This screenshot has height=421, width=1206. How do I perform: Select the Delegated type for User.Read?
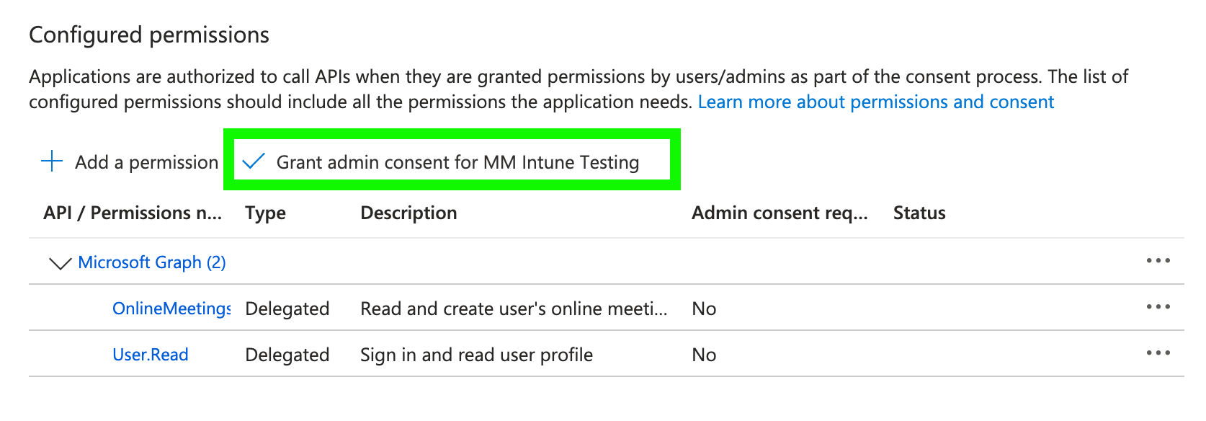(287, 354)
